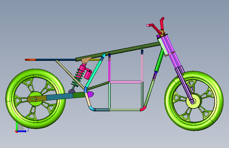Image resolution: width=229 pixels, height=148 pixels.
Task: Select the small dark purple shock lower mount
Action: 72,91
